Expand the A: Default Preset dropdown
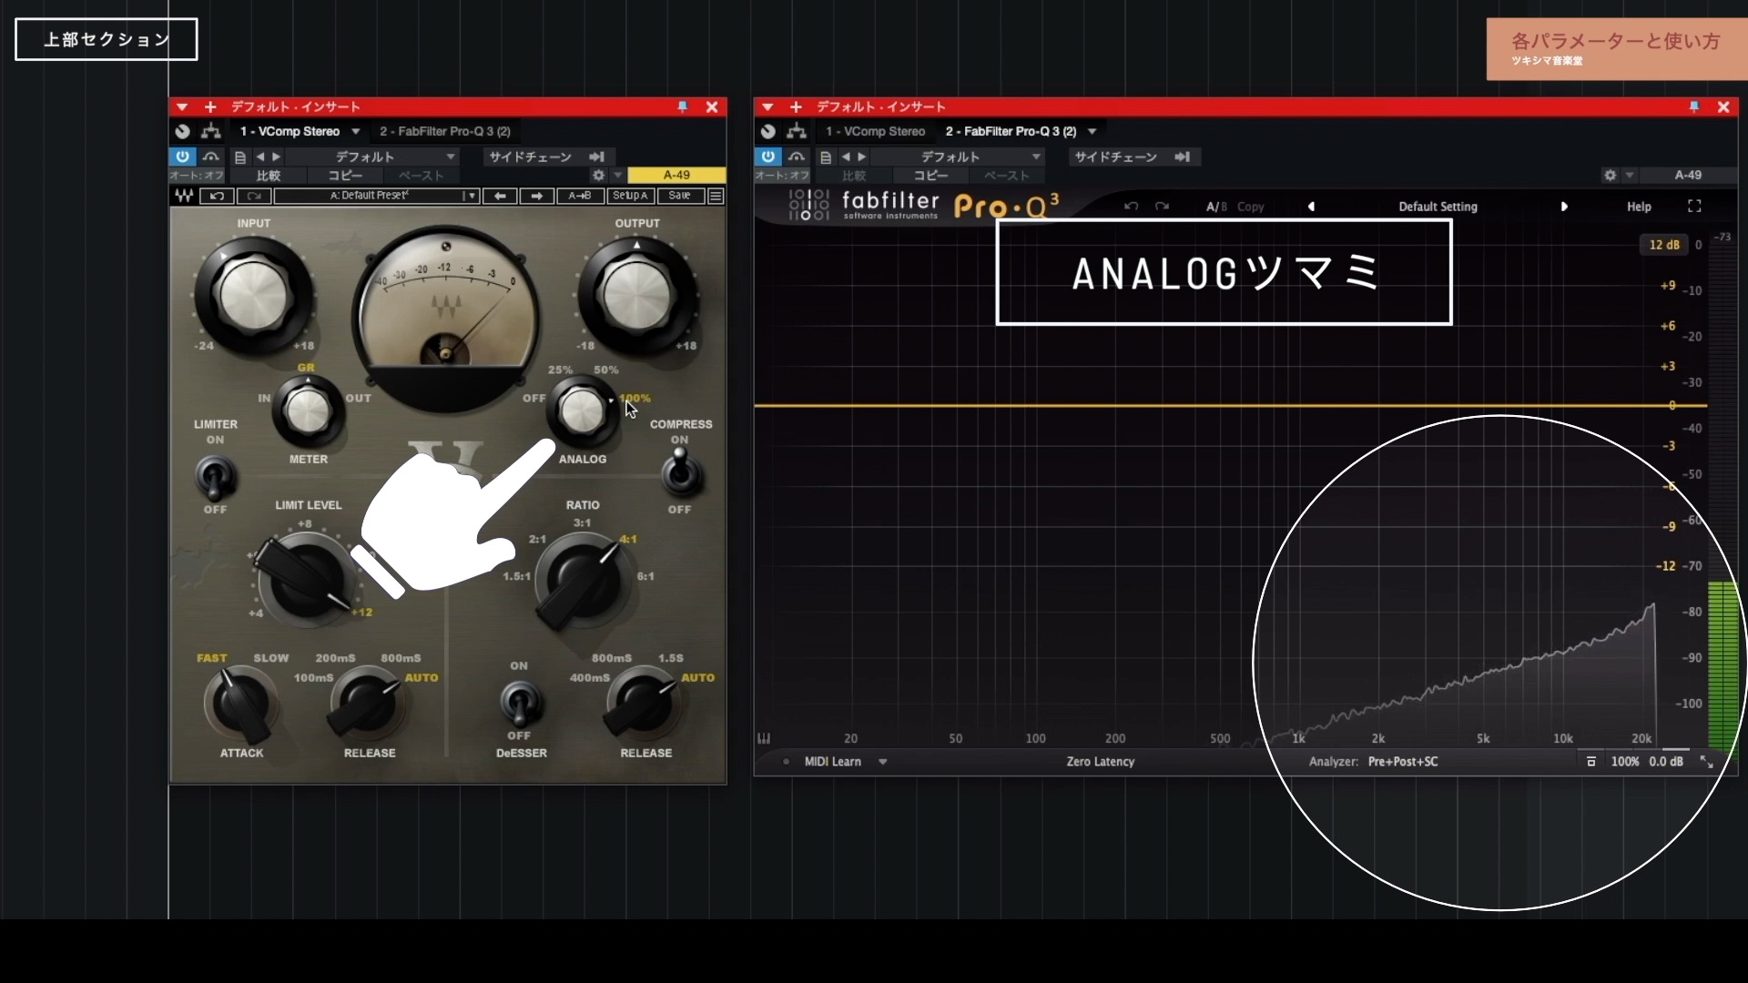The height and width of the screenshot is (983, 1748). 471,196
